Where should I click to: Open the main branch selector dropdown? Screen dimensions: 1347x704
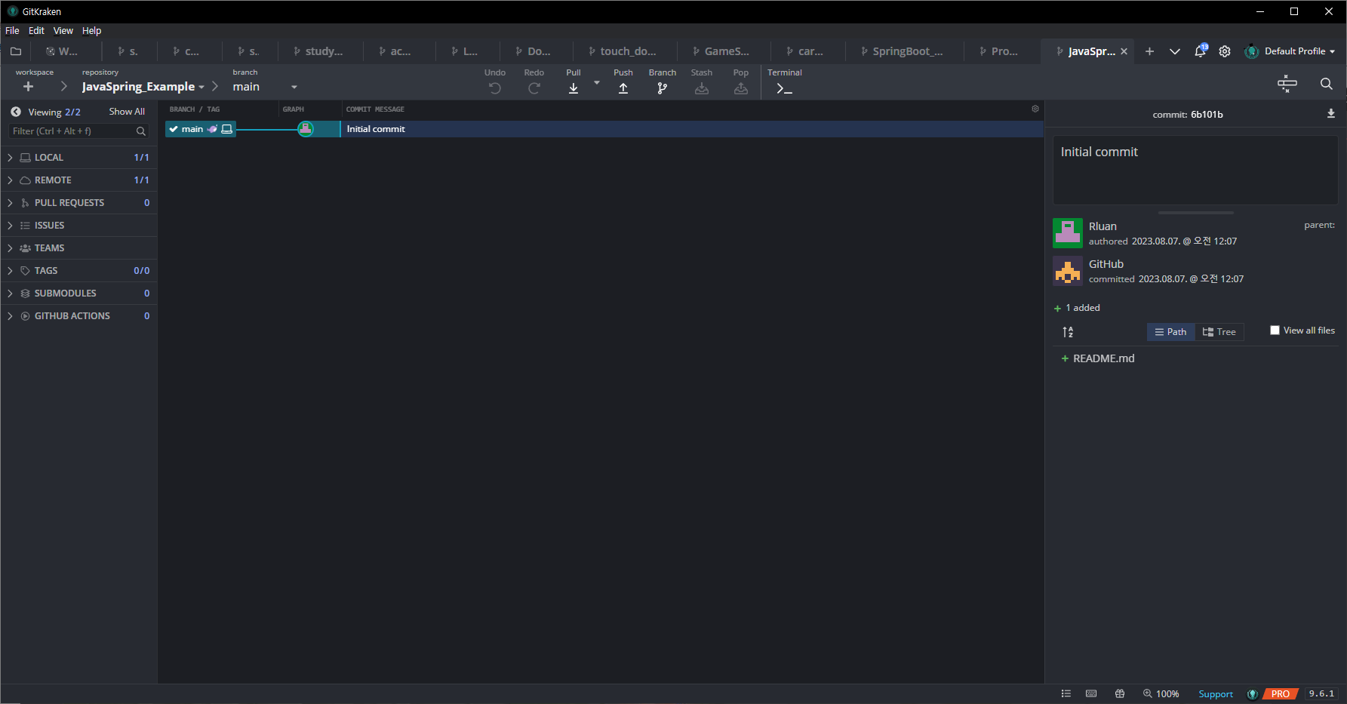pos(265,87)
